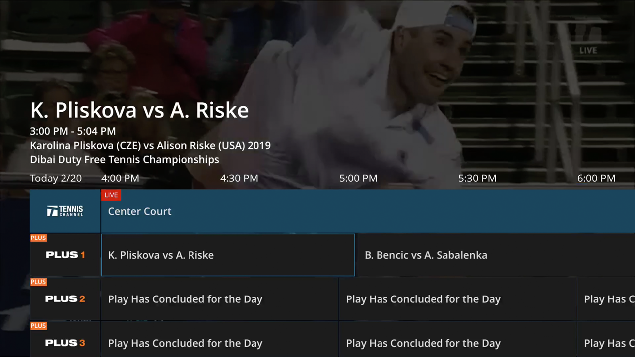Click the PLUS 3 channel logo
The image size is (635, 357).
[65, 343]
